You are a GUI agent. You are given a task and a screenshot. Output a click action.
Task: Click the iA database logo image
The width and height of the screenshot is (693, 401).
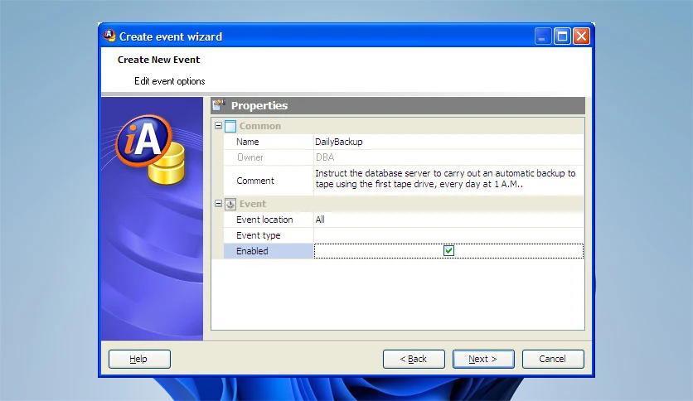tap(150, 149)
